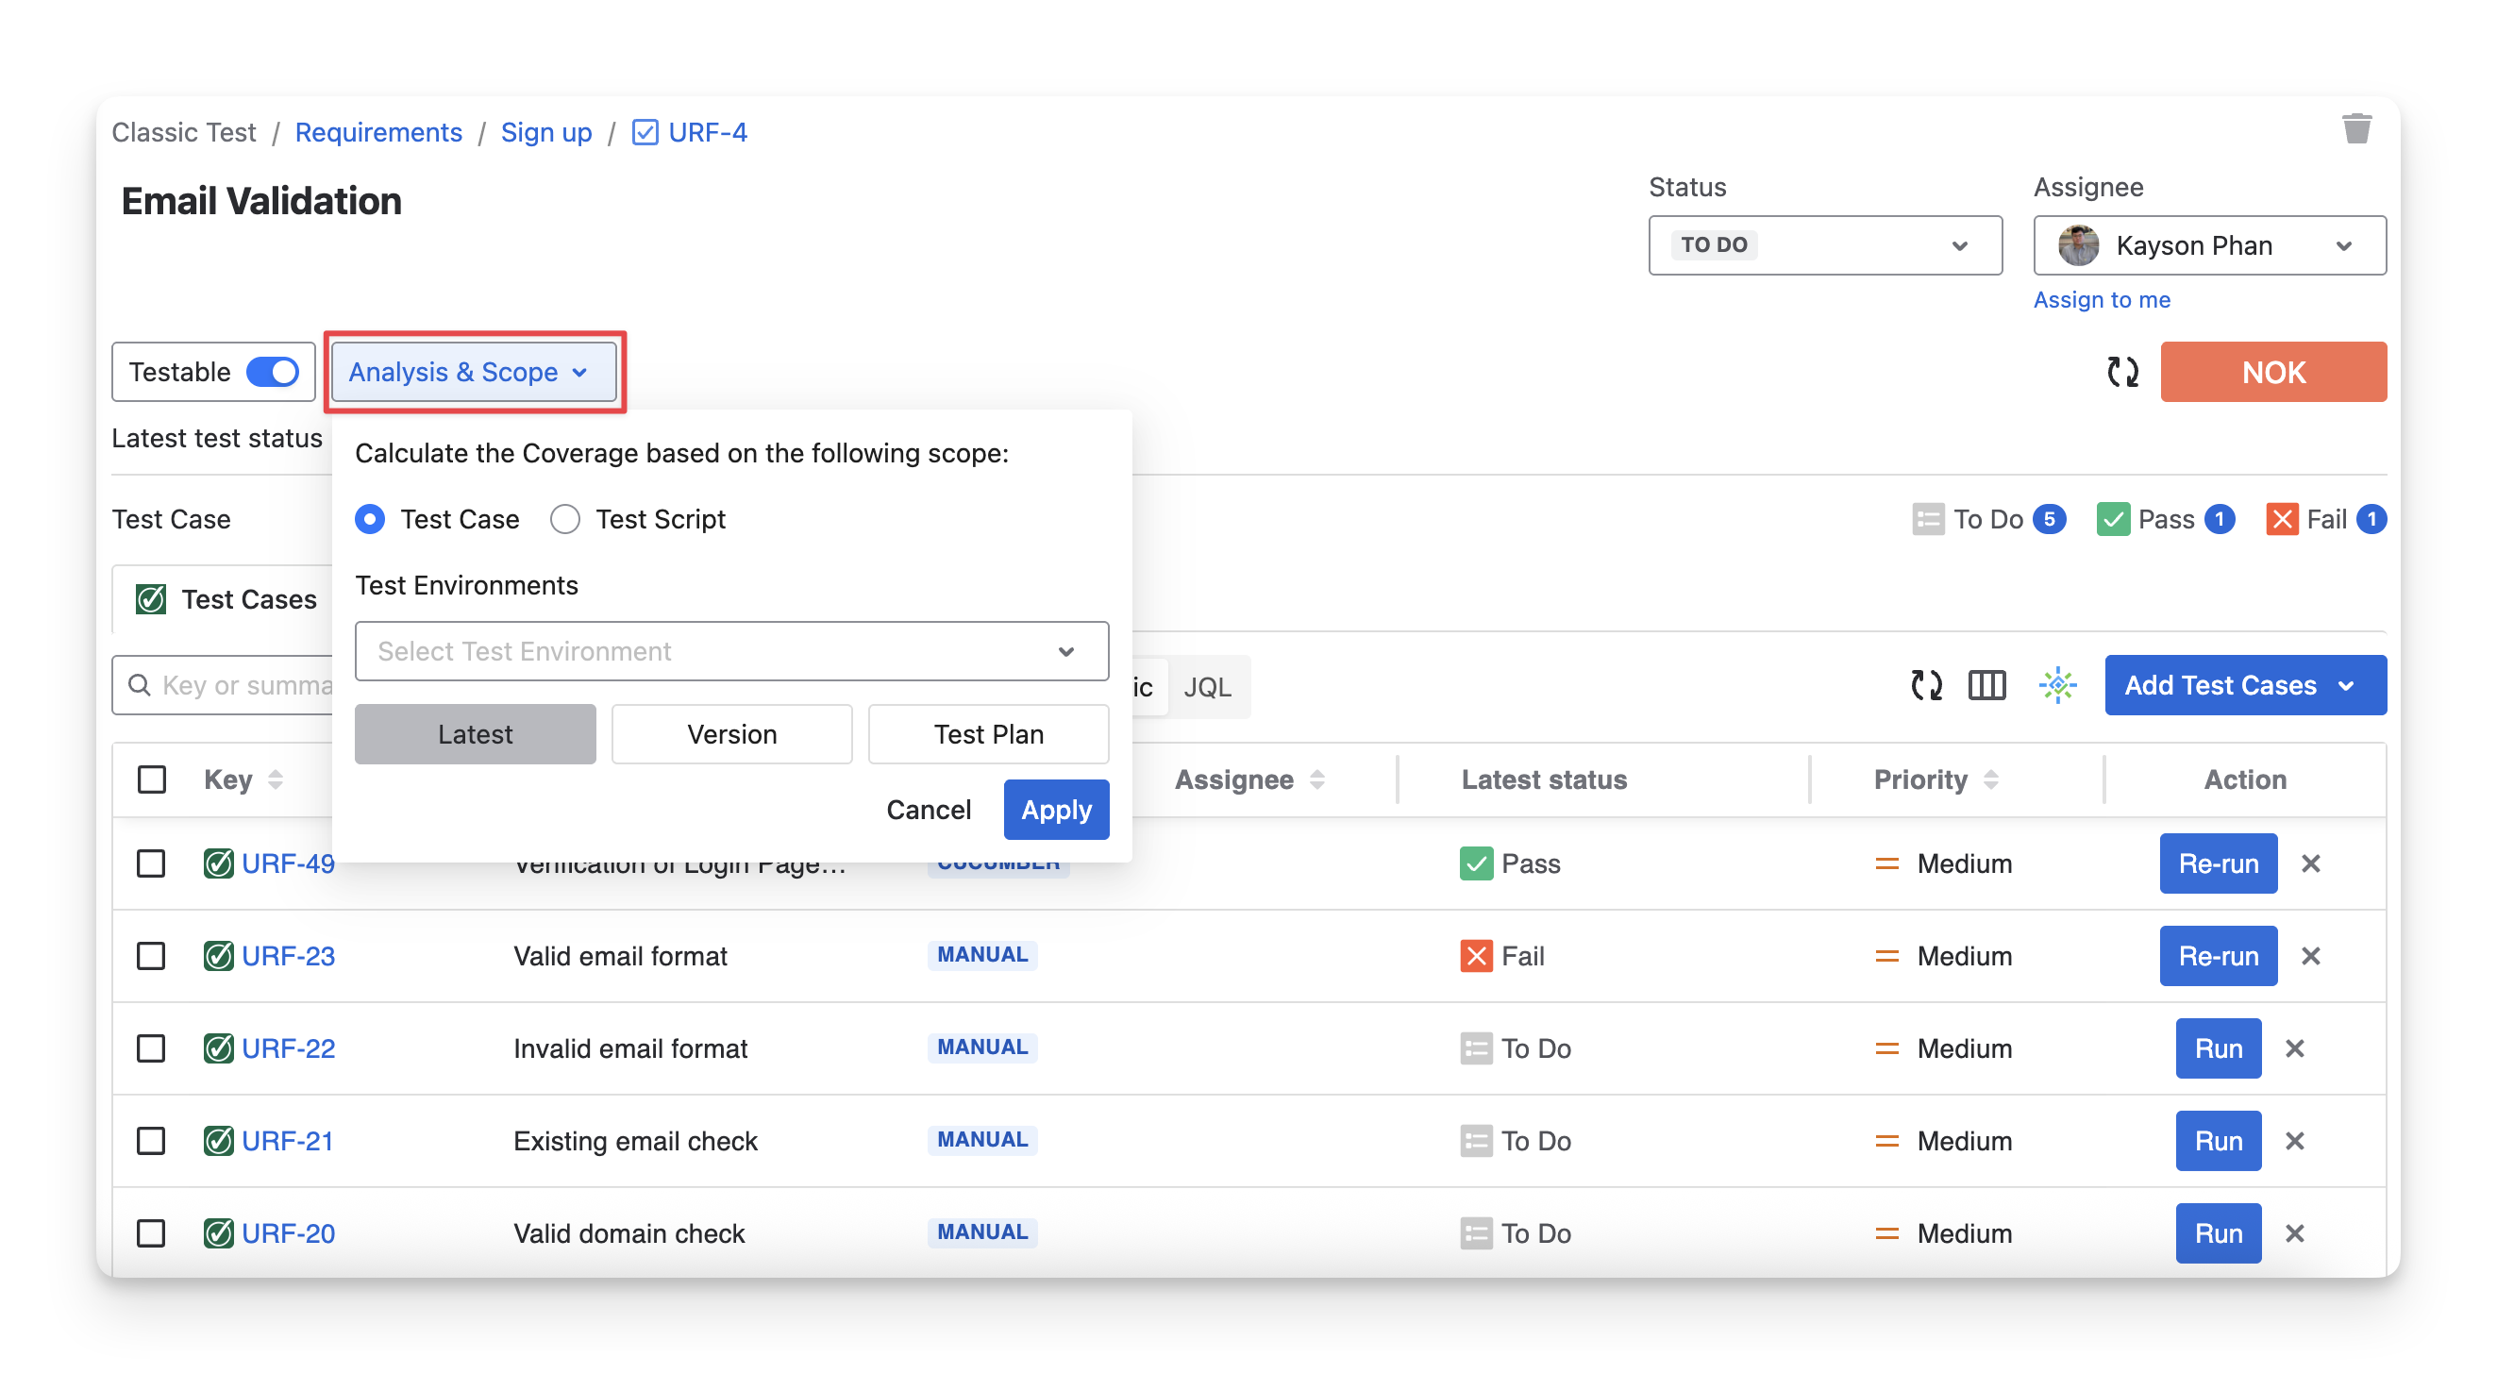Select the Test Script radio button
This screenshot has width=2497, height=1374.
[x=565, y=520]
